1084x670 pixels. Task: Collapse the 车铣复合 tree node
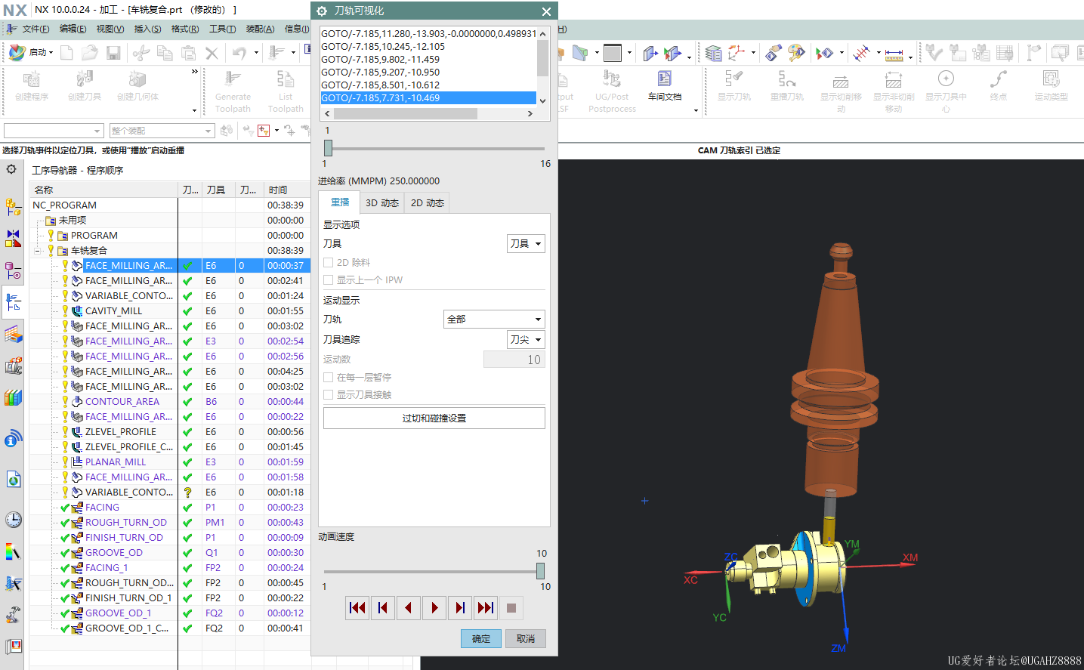(38, 251)
